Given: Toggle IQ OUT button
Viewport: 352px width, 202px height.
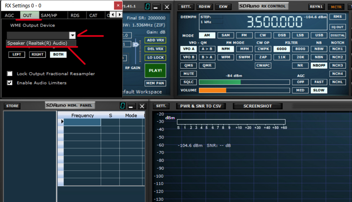Looking at the screenshot, I should click(x=338, y=27).
